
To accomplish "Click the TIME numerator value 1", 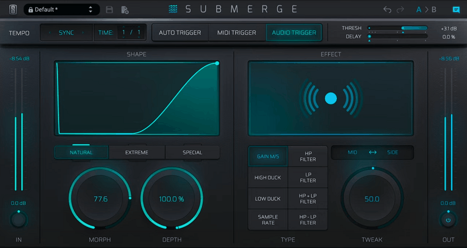I will pos(124,32).
